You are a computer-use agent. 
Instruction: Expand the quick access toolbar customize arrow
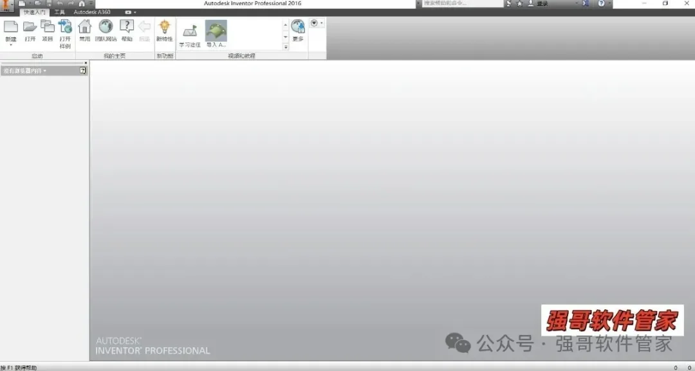point(90,4)
